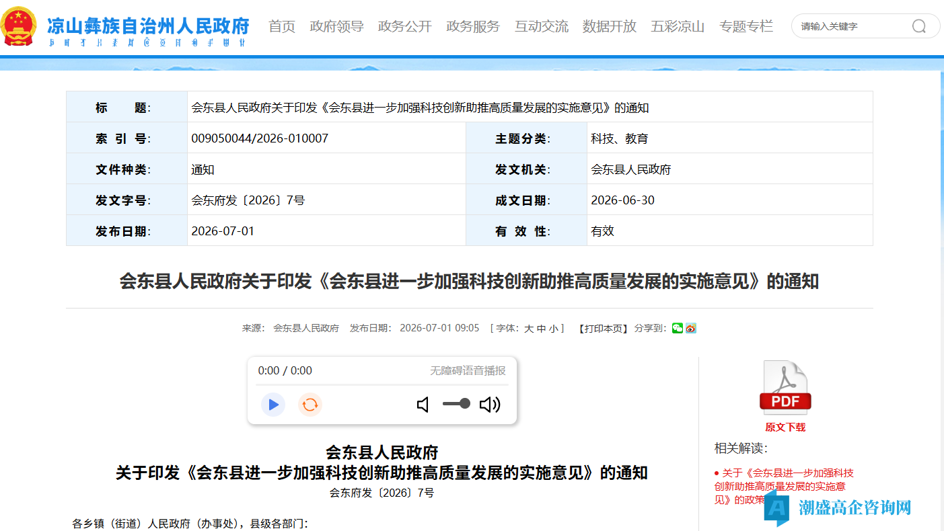Open the 互动交流 menu item
This screenshot has height=531, width=944.
[542, 26]
